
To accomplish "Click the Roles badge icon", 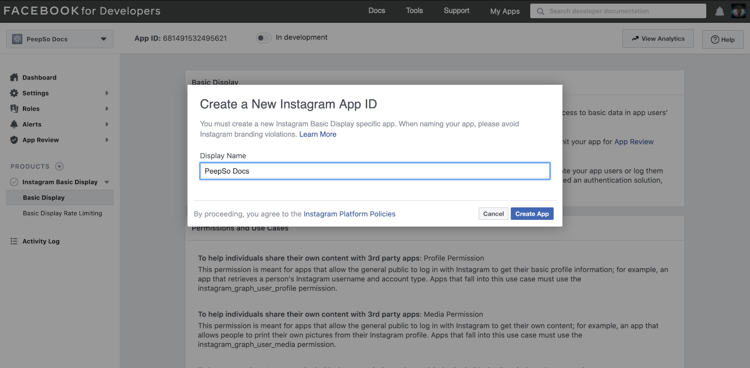I will pyautogui.click(x=14, y=109).
